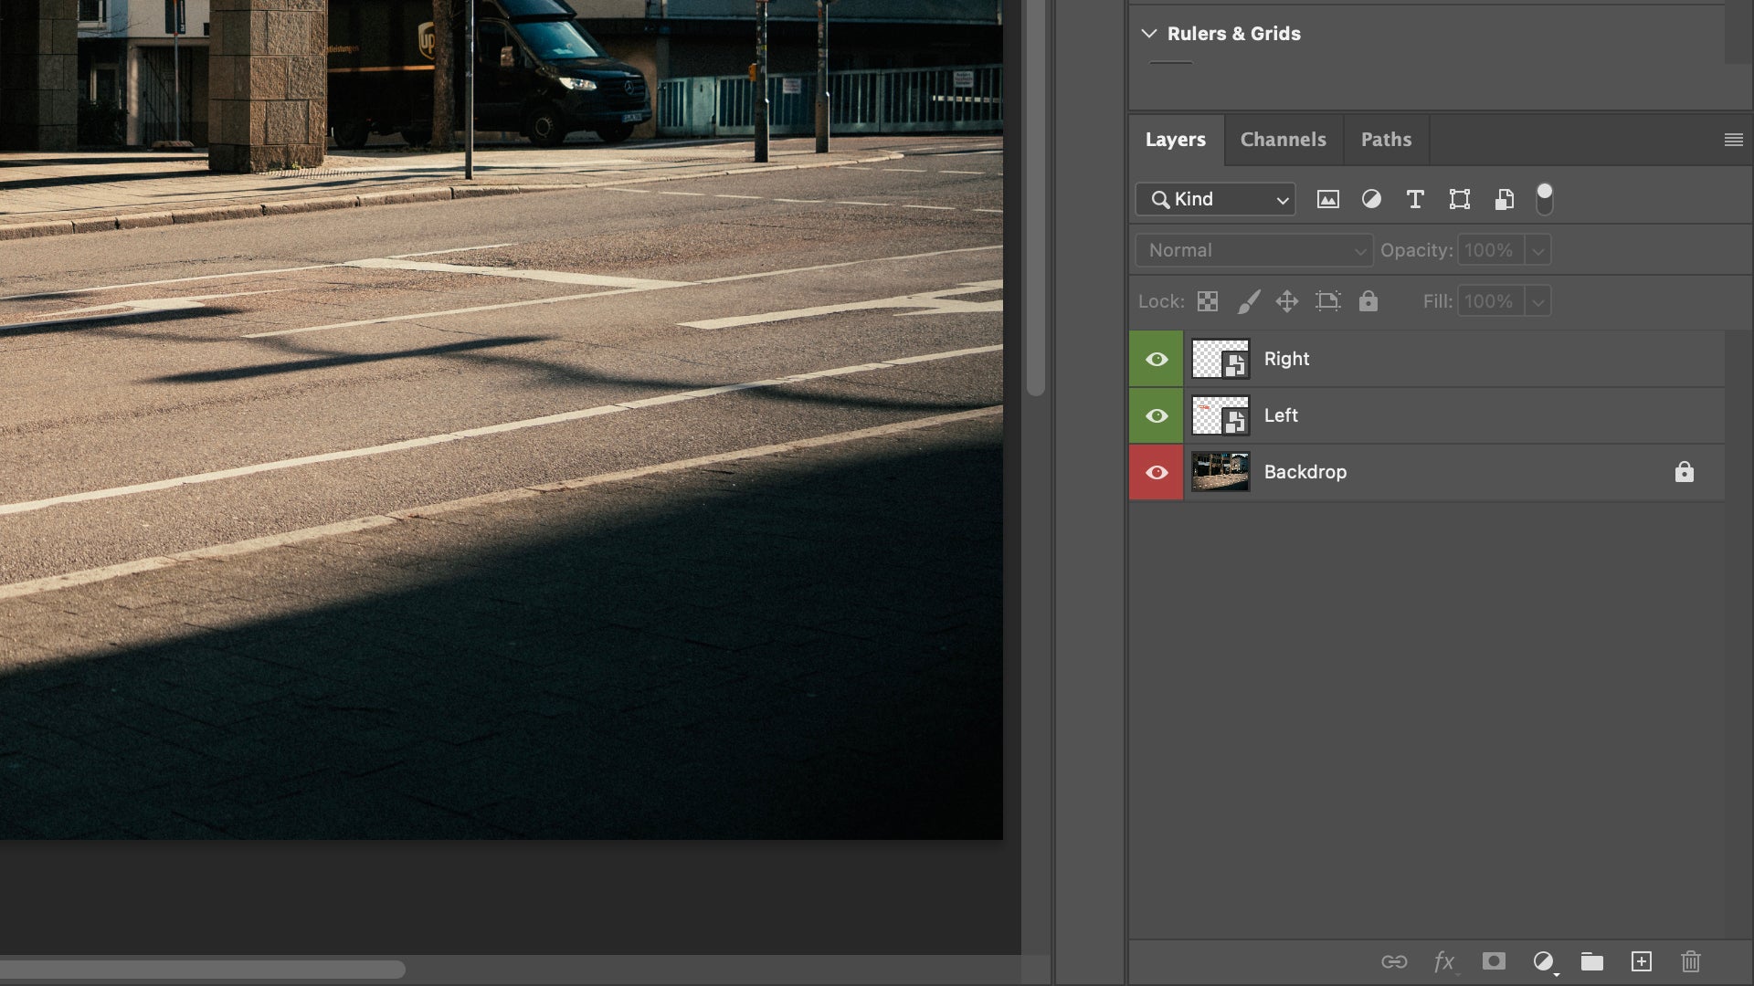Hide the Backdrop layer
Screen dimensions: 1754x986
point(1157,472)
